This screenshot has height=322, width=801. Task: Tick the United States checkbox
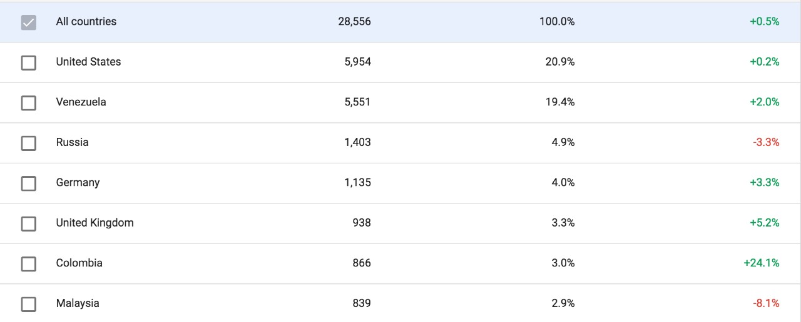point(29,62)
